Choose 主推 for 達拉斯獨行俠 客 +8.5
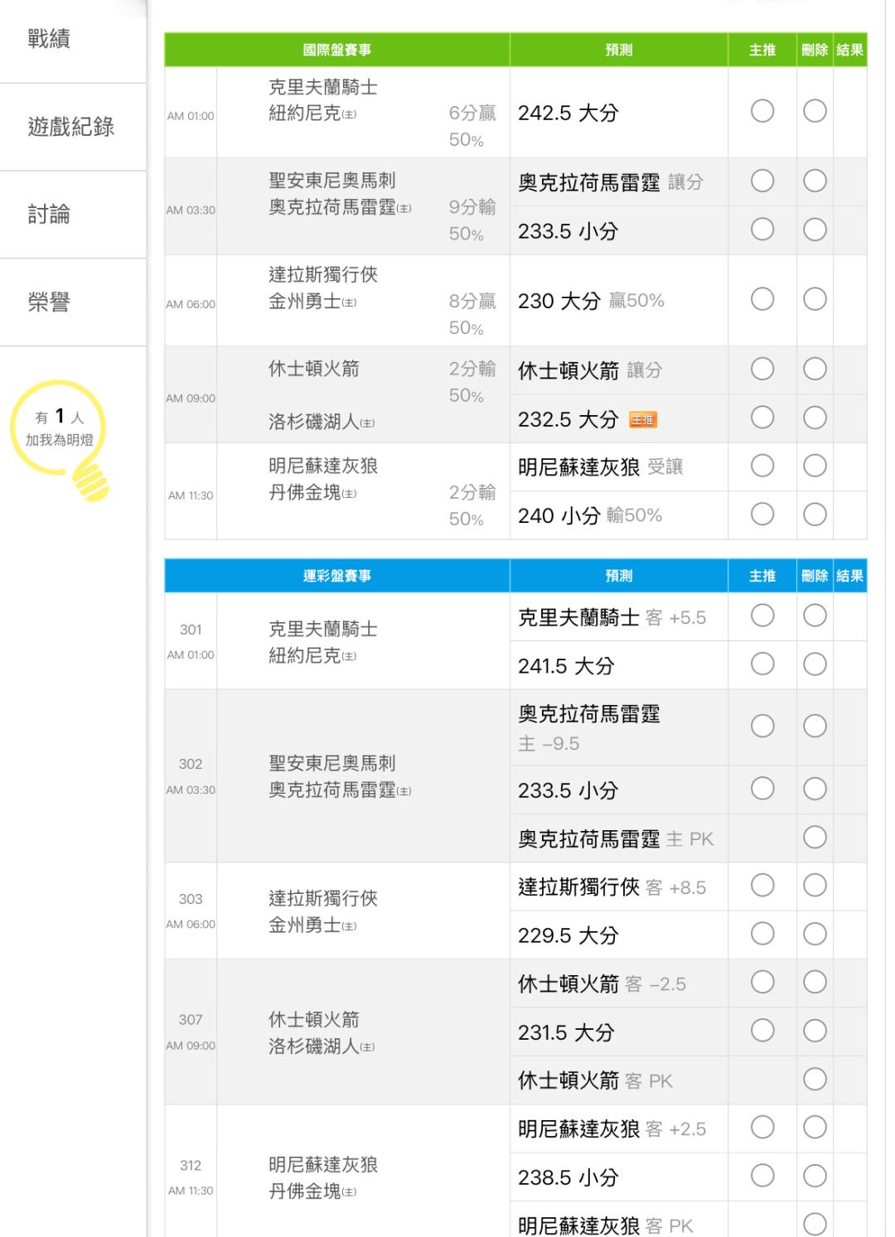This screenshot has height=1237, width=895. [x=762, y=886]
